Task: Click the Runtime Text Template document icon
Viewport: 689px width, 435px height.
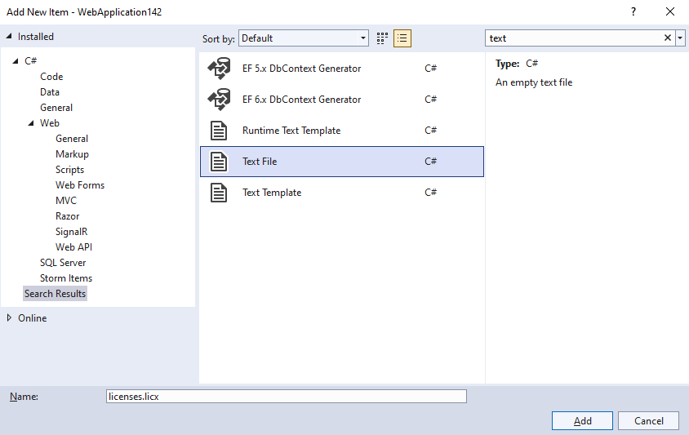Action: [219, 131]
